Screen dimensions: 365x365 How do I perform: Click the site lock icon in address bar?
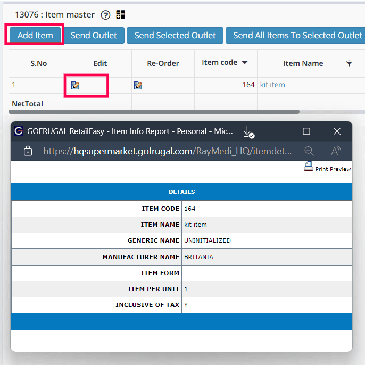pos(28,151)
